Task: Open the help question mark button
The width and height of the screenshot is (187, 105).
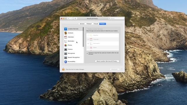Action: pyautogui.click(x=122, y=69)
